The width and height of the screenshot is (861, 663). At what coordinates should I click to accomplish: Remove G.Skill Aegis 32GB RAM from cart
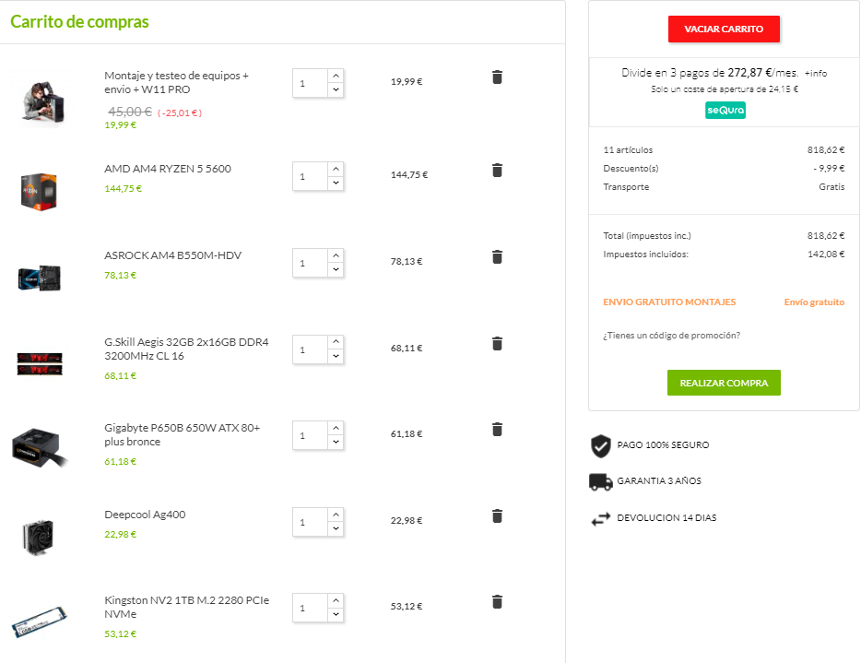[497, 344]
